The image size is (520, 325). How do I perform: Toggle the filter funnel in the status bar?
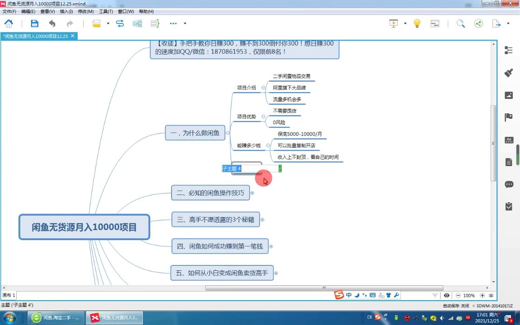pos(435,295)
